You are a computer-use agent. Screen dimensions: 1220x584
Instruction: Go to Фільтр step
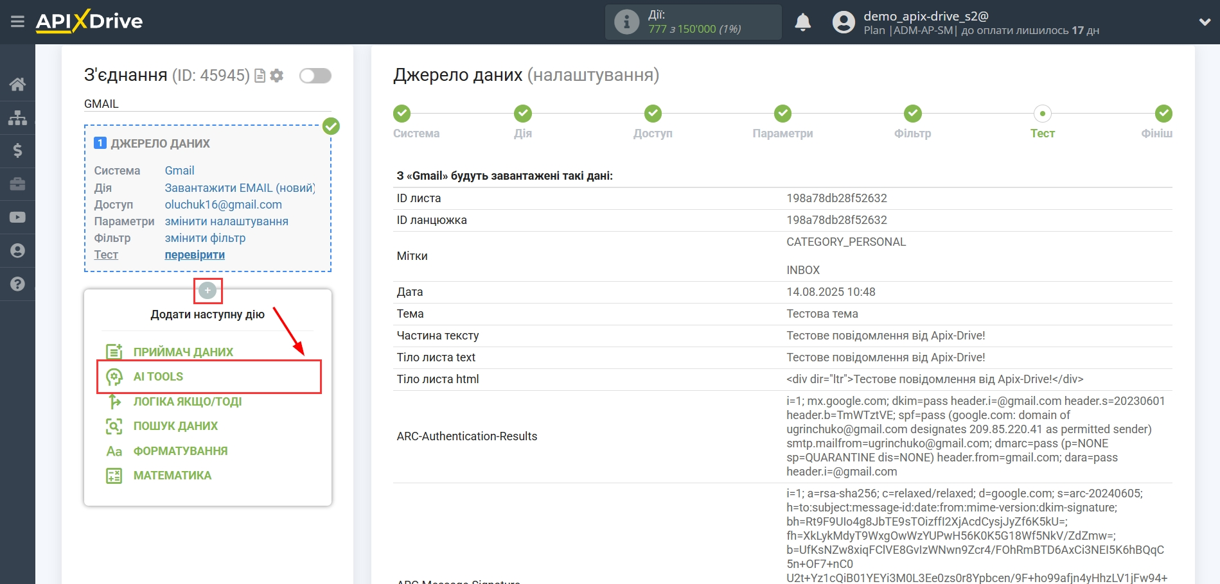point(912,114)
